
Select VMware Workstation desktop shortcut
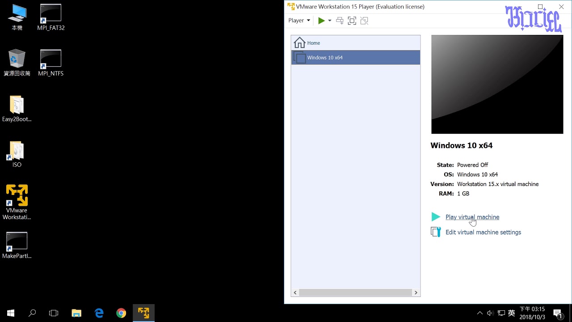(17, 203)
